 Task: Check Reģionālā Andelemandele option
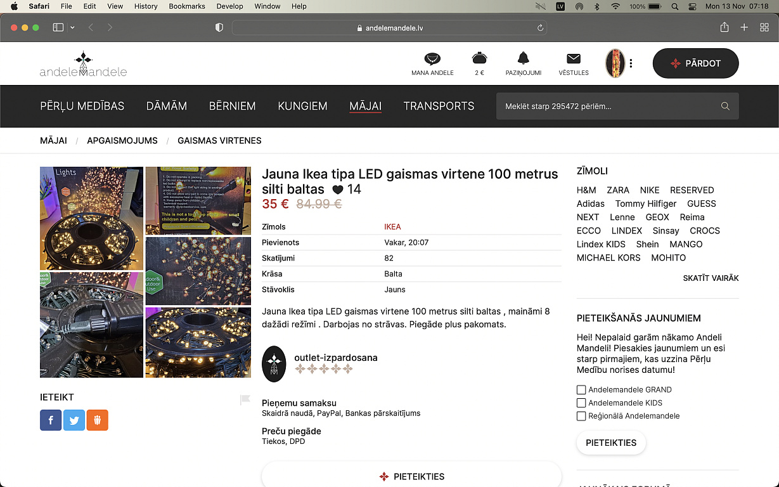581,417
